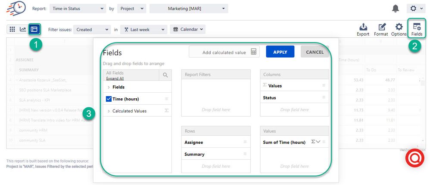
Task: Expand the Fields tree node
Action: tap(109, 87)
